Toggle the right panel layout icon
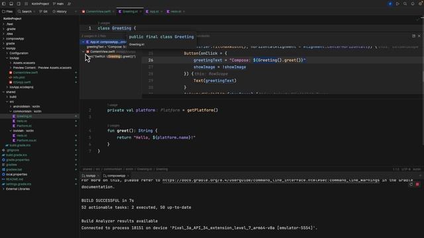Screen dimensions: 424x238 19,4
